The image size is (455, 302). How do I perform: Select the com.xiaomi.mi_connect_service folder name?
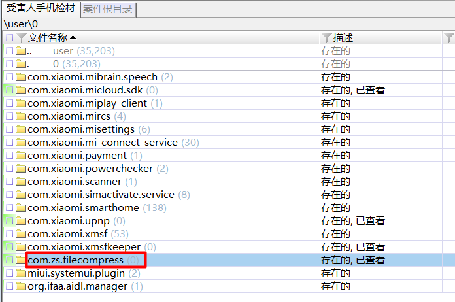[x=103, y=143]
